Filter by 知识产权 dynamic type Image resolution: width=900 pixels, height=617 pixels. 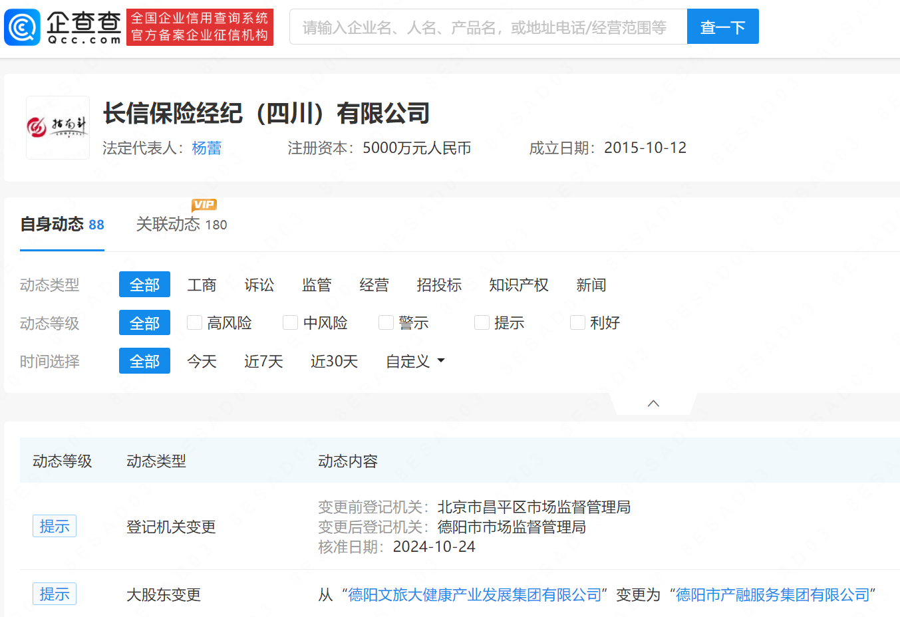pyautogui.click(x=519, y=285)
